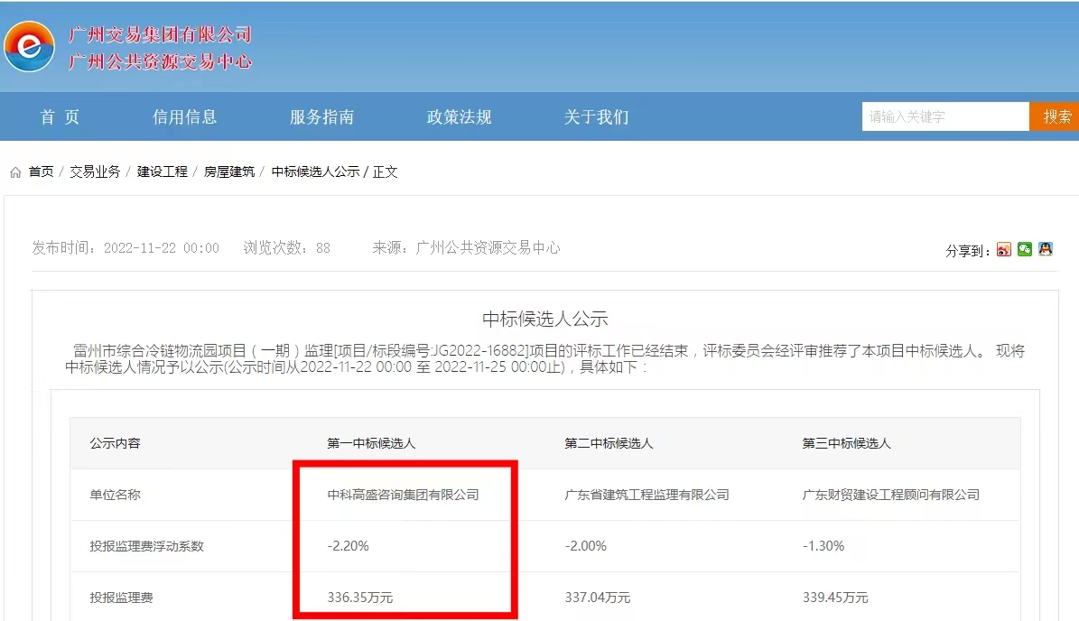Viewport: 1079px width, 621px height.
Task: Open the 政策法规 menu item
Action: point(459,117)
